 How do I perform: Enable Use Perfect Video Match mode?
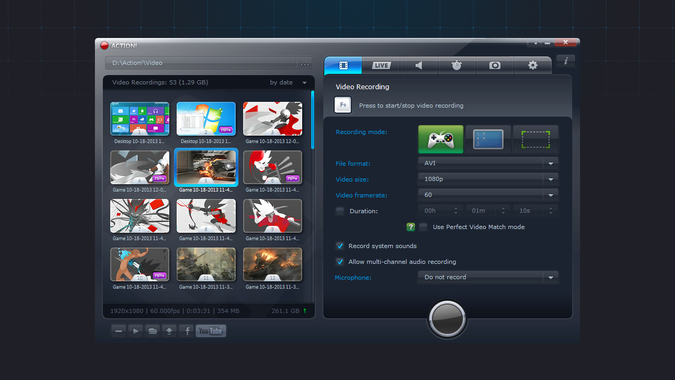pyautogui.click(x=423, y=227)
